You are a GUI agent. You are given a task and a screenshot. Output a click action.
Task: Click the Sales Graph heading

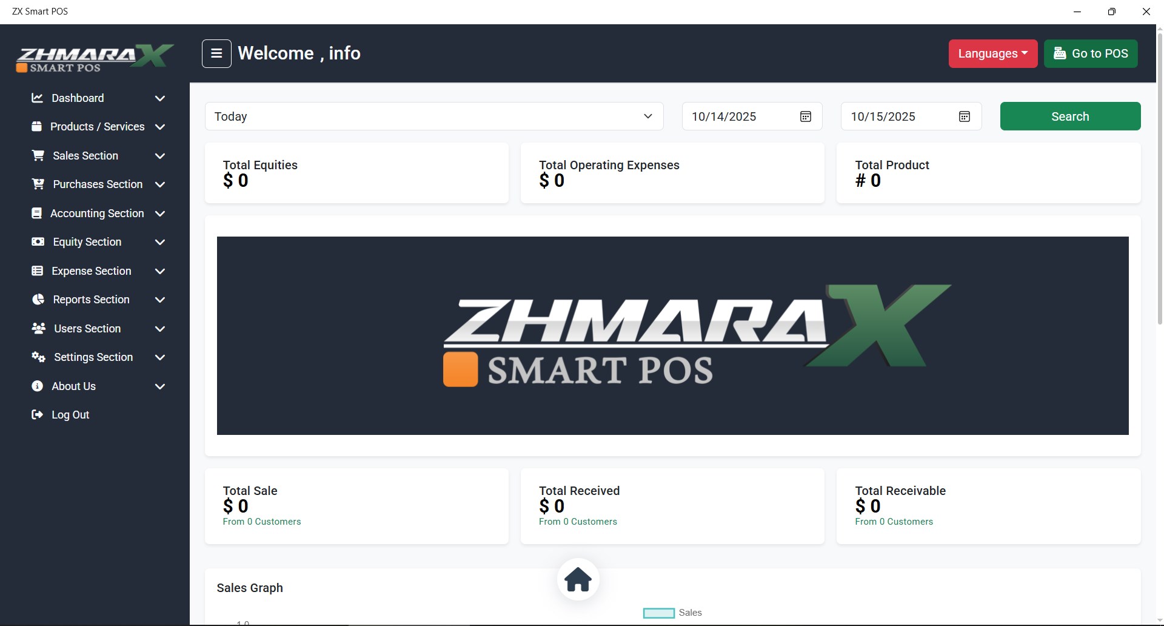250,588
